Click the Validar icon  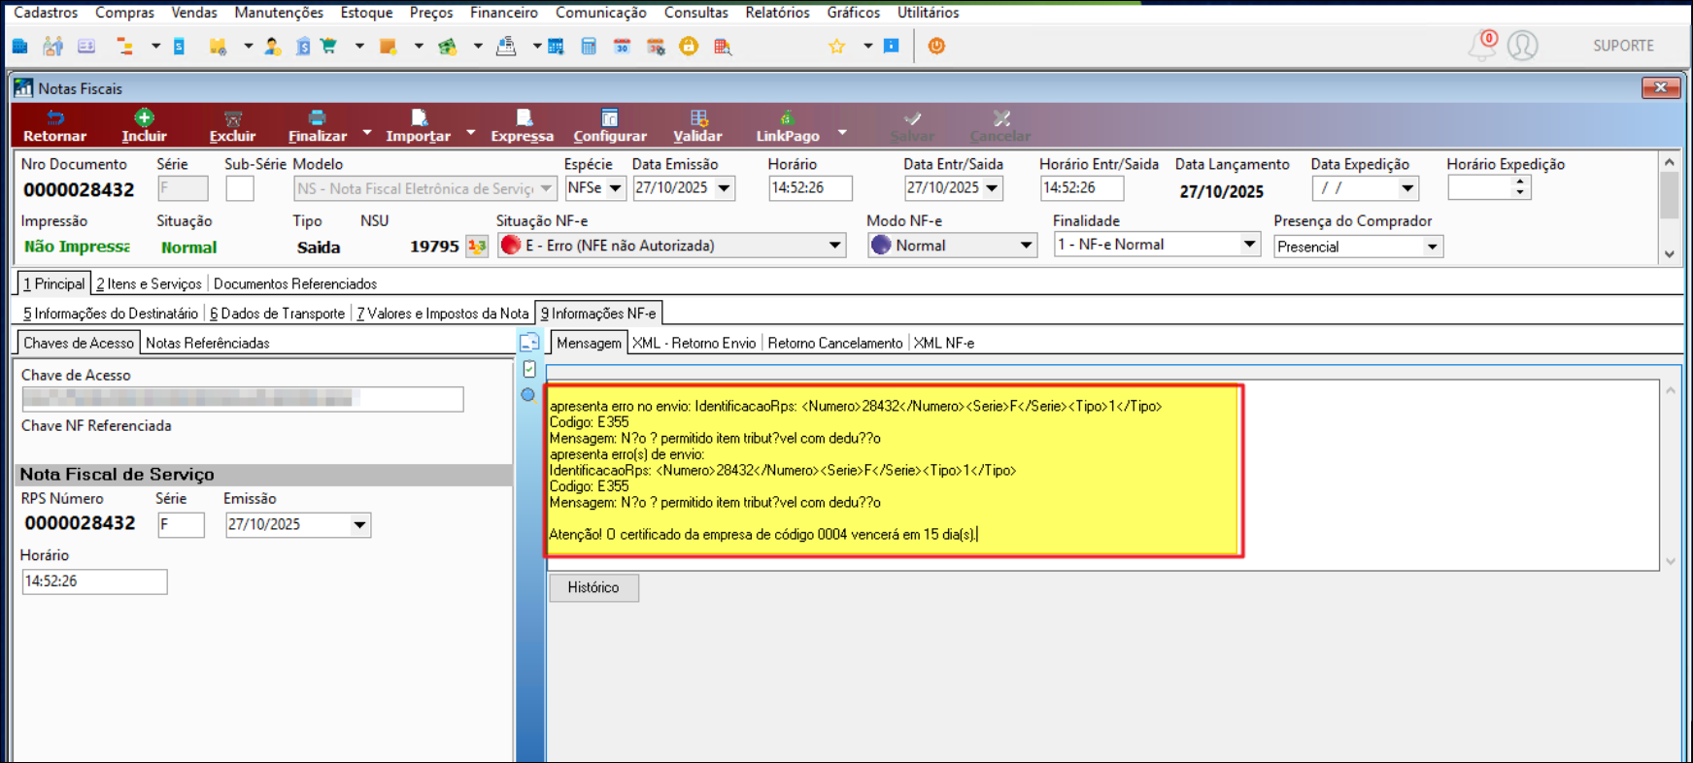point(697,118)
